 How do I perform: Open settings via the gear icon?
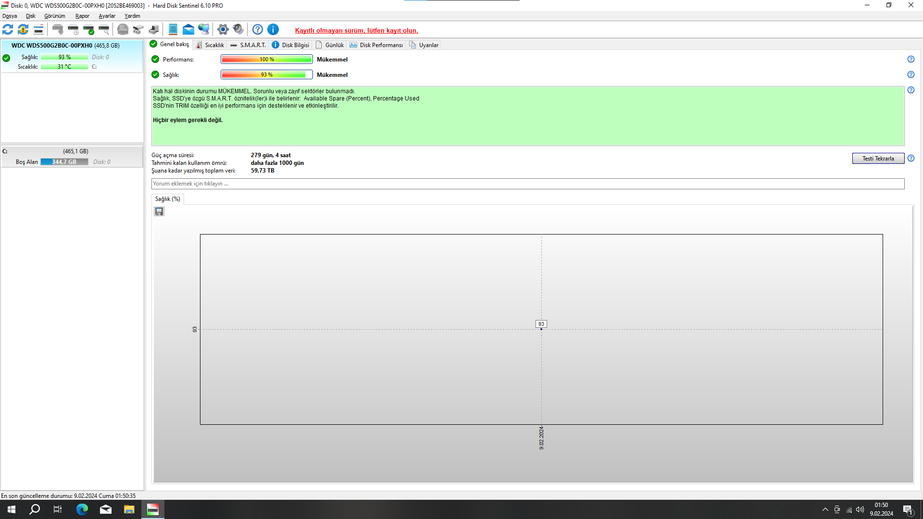pos(223,30)
